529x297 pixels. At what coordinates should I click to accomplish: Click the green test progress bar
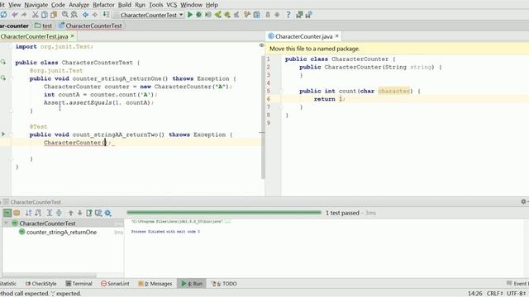(x=224, y=213)
